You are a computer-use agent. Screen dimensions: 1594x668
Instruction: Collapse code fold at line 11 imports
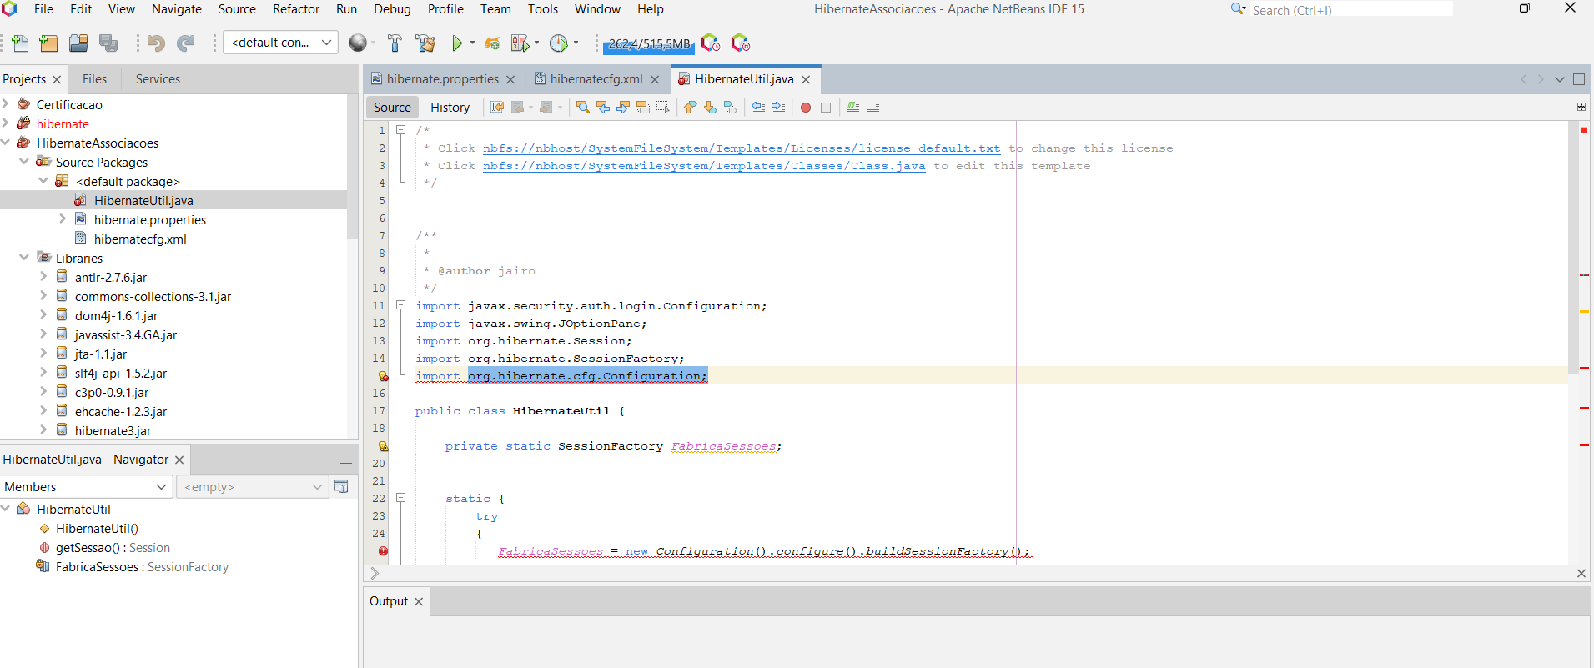tap(400, 305)
